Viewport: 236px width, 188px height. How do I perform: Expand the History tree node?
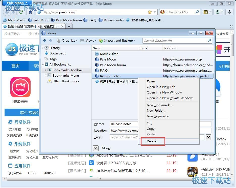[43, 48]
